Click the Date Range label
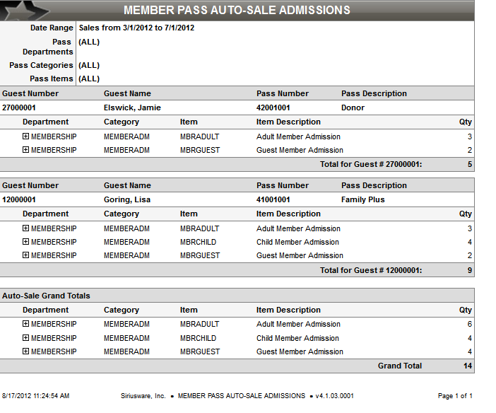The width and height of the screenshot is (496, 413). pyautogui.click(x=52, y=28)
